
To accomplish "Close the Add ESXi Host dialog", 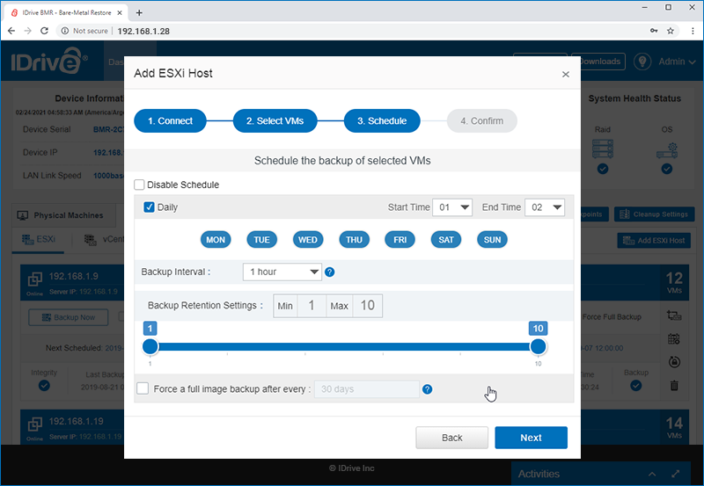I will tap(565, 75).
